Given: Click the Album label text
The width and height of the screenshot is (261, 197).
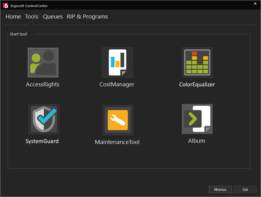Looking at the screenshot, I should pyautogui.click(x=197, y=141).
